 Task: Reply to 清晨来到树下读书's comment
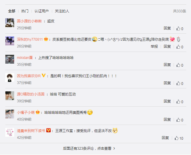click(x=165, y=138)
